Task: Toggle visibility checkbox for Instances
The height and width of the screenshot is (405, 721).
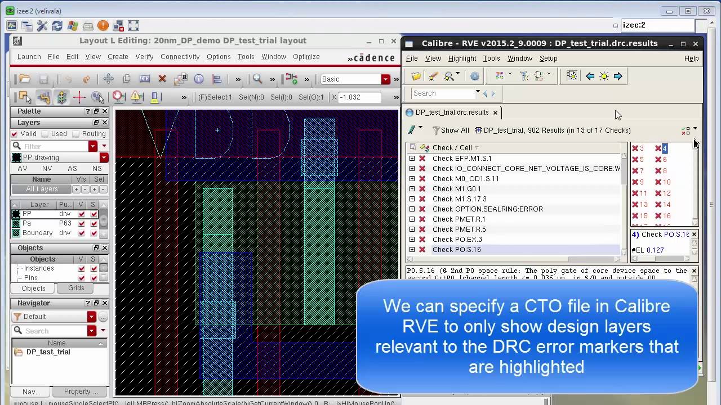Action: click(82, 269)
